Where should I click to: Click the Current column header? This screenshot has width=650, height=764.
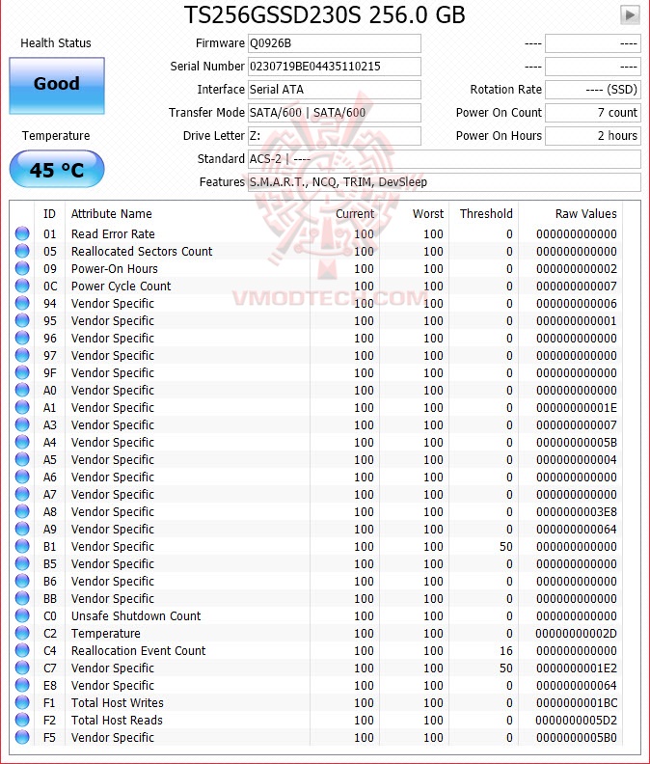click(x=355, y=214)
